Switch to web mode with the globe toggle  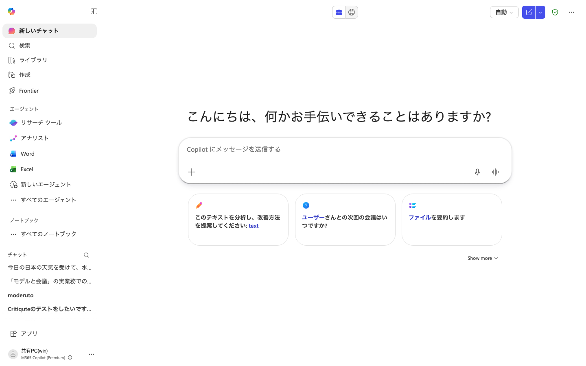click(352, 12)
